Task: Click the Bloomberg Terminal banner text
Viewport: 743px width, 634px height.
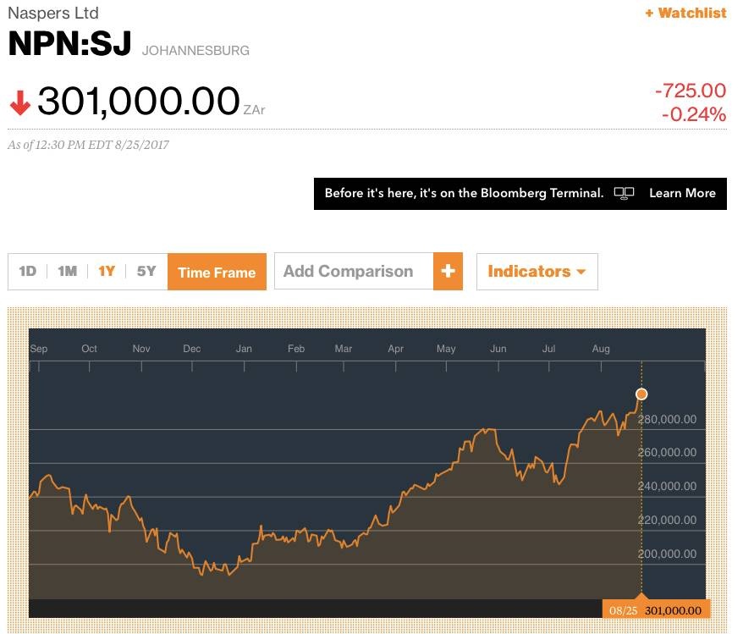Action: click(x=464, y=193)
